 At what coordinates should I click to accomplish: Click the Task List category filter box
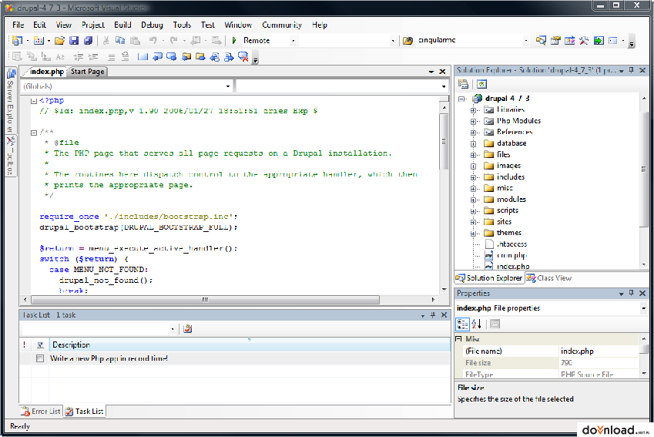(x=99, y=329)
